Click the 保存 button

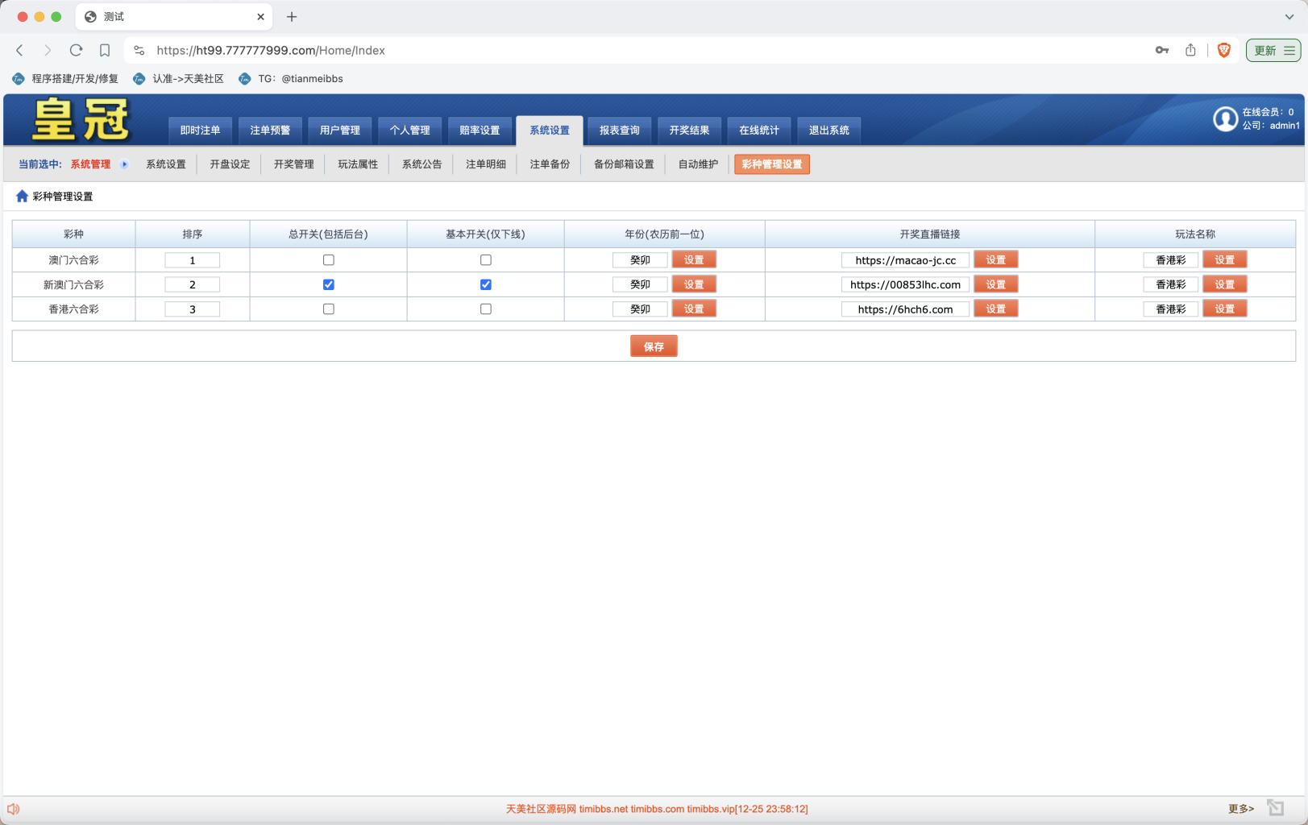(654, 346)
